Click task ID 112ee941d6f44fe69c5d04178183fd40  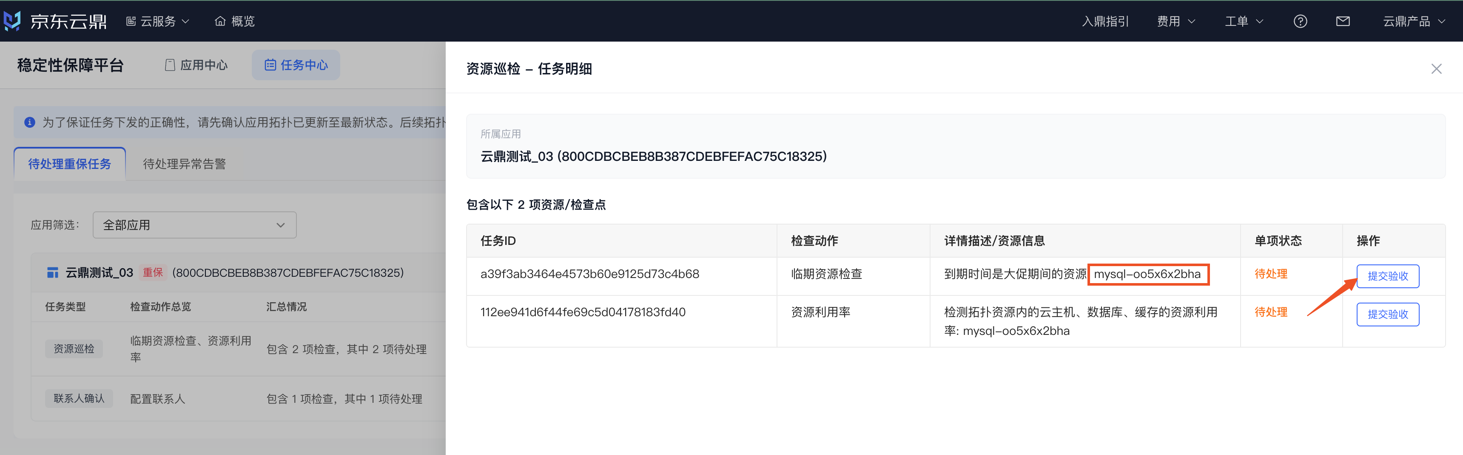[583, 312]
